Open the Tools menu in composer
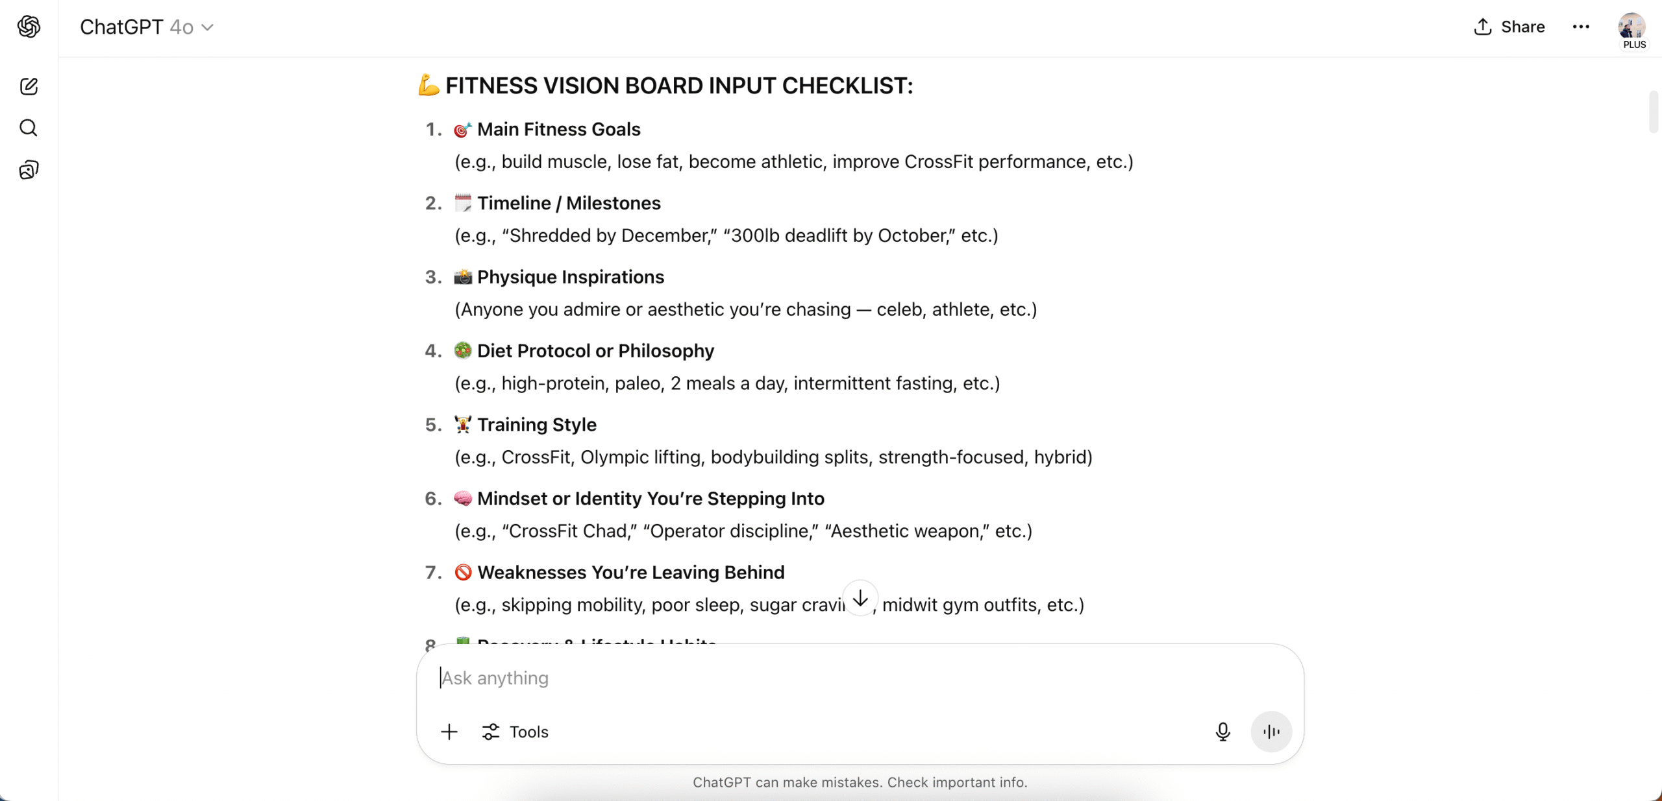This screenshot has height=801, width=1662. (x=515, y=732)
